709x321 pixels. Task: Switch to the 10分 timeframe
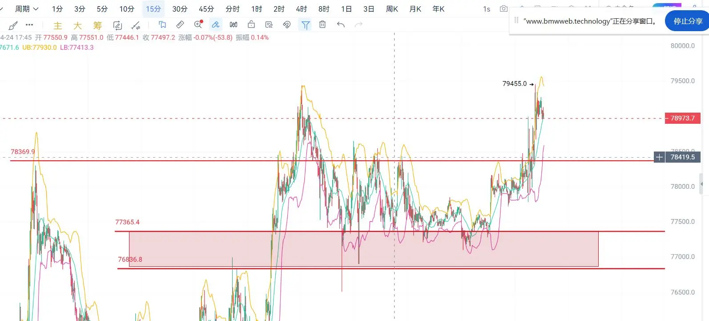click(x=127, y=9)
